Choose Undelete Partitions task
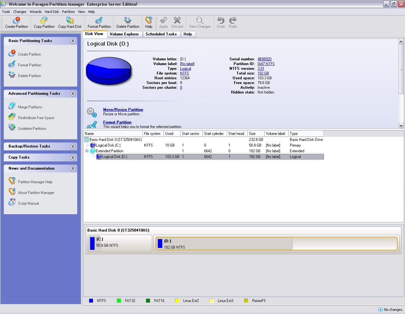Screen dimensions: 405x314 pyautogui.click(x=32, y=129)
